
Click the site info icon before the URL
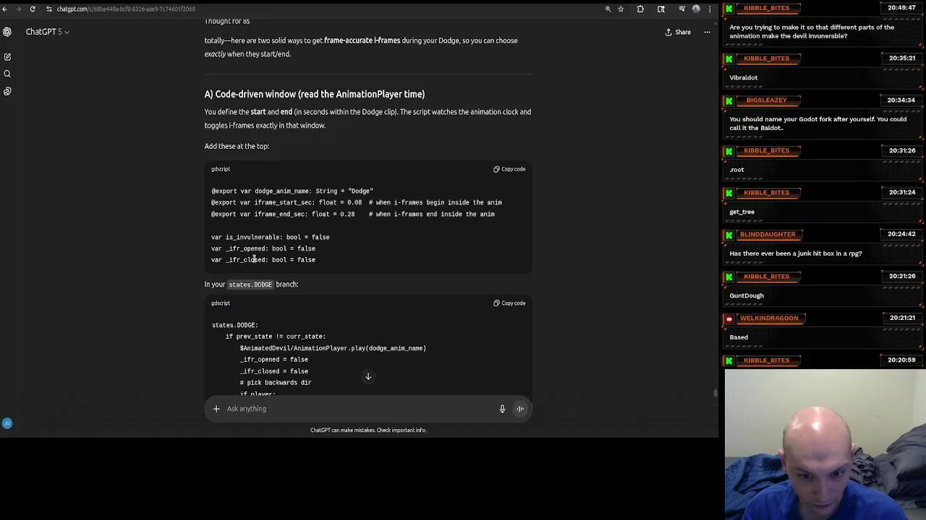click(x=48, y=9)
